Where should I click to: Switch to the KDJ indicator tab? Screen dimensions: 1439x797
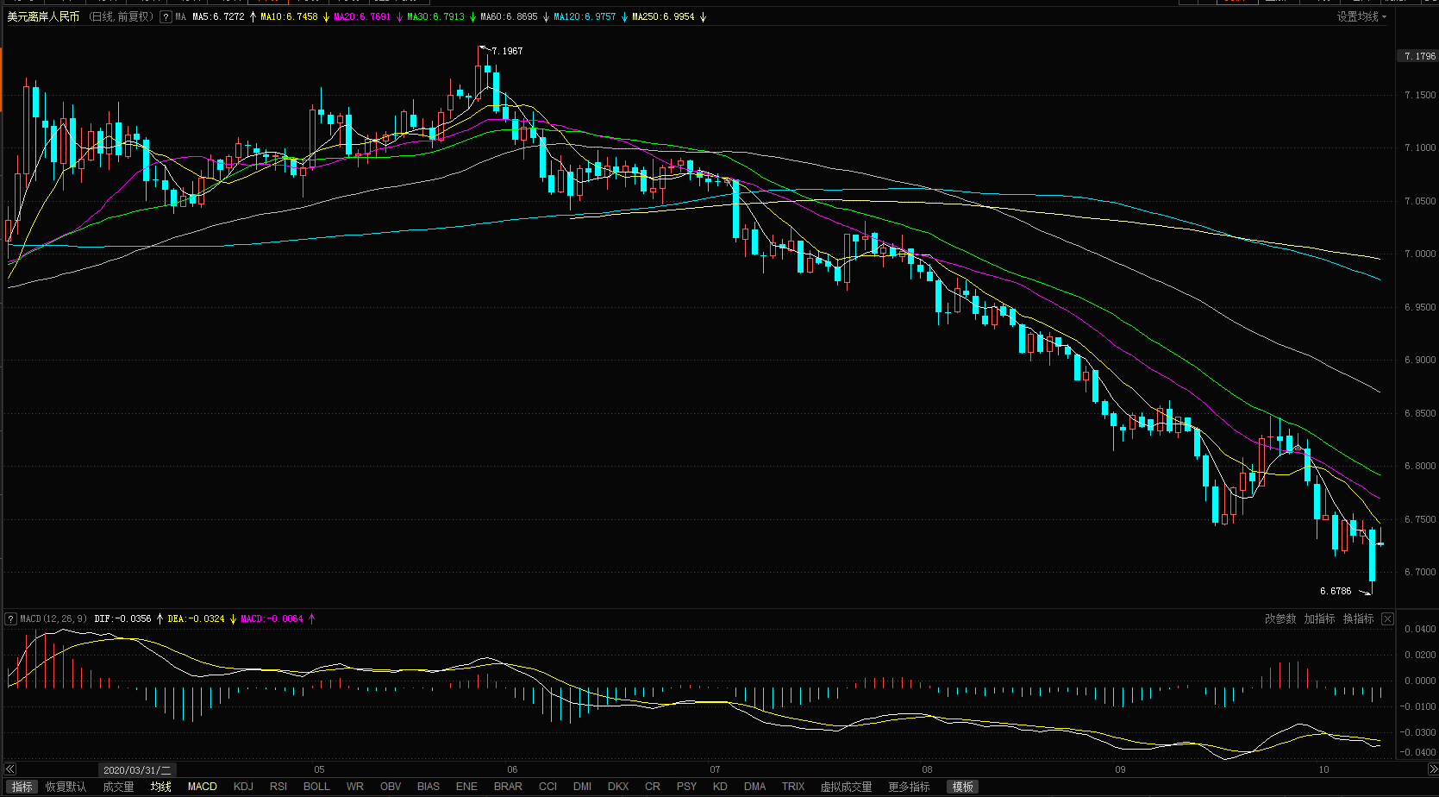pyautogui.click(x=243, y=787)
